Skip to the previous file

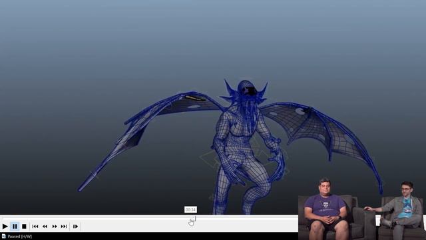pos(35,226)
